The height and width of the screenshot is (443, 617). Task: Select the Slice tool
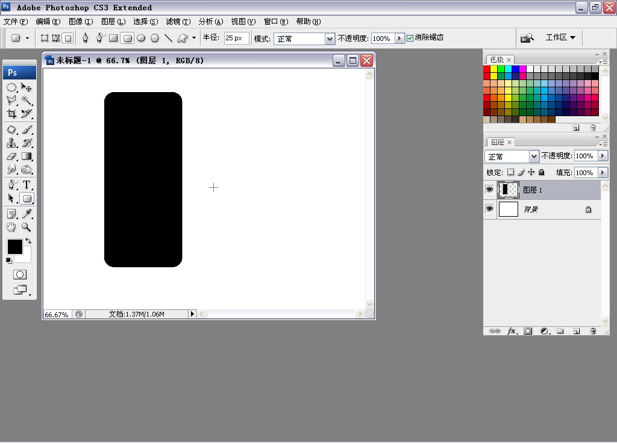point(27,114)
